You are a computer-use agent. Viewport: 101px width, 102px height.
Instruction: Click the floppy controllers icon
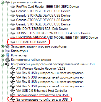point(7,60)
